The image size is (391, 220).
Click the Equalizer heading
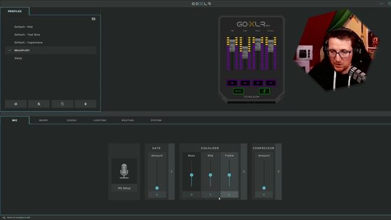click(x=210, y=148)
